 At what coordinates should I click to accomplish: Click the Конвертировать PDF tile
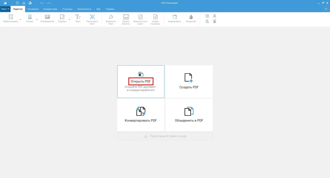point(141,115)
